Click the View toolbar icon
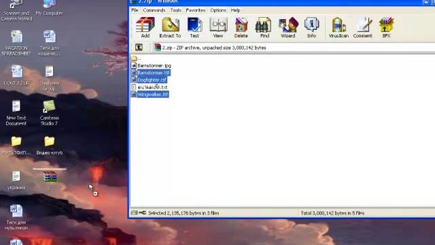The image size is (435, 245). (218, 27)
